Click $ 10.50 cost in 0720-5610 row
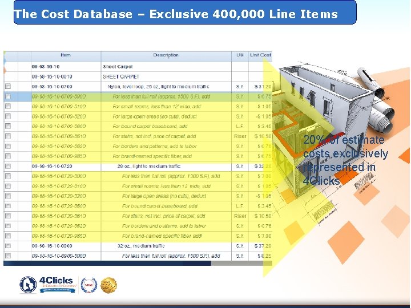 pyautogui.click(x=263, y=216)
